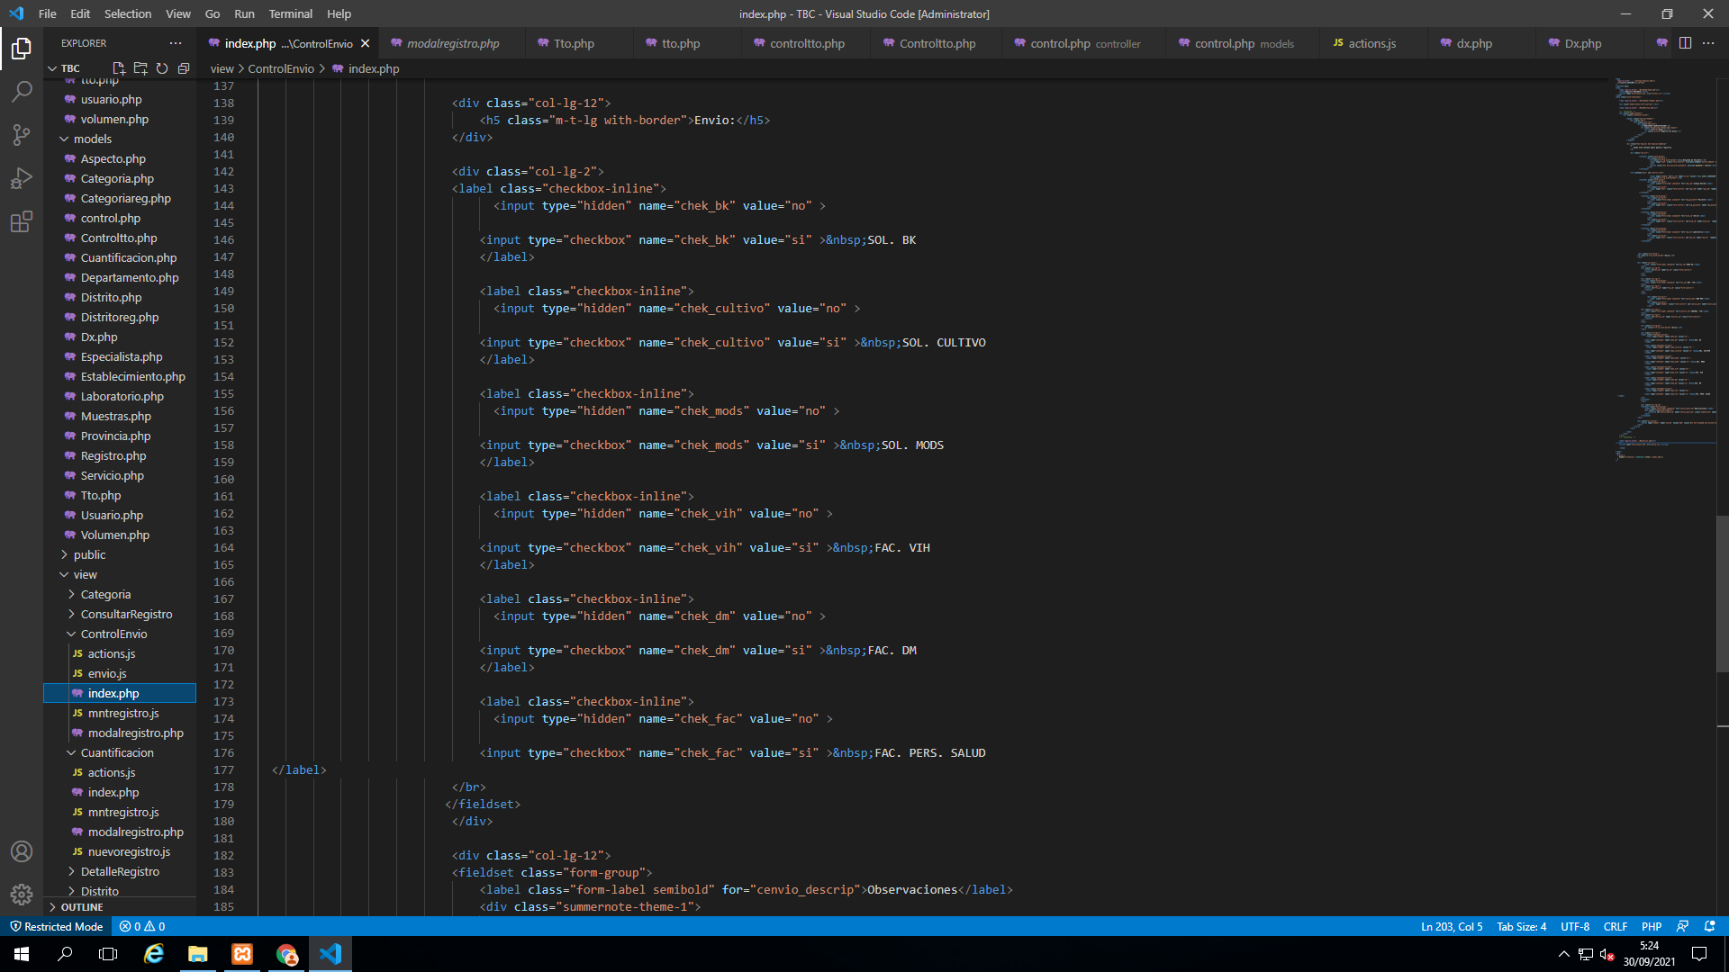1729x972 pixels.
Task: Open Explorer views and more actions menu
Action: tap(176, 43)
